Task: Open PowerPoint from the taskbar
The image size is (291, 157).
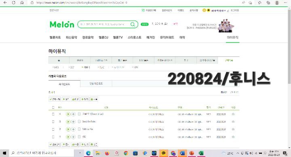Action: tap(192, 153)
